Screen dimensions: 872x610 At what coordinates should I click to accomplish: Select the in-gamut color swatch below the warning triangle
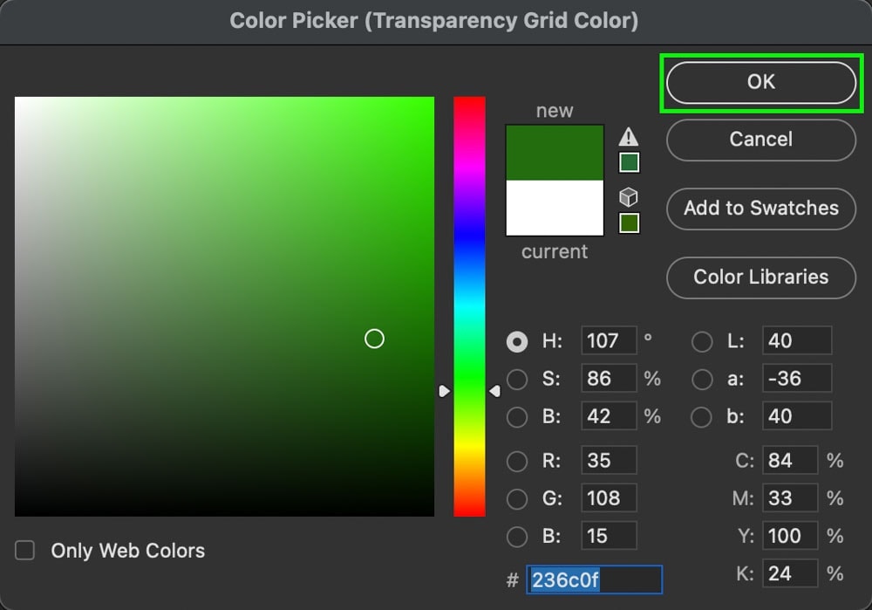click(x=629, y=162)
